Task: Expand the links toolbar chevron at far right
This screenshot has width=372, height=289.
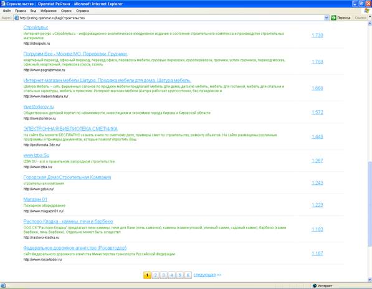Action: click(x=370, y=17)
